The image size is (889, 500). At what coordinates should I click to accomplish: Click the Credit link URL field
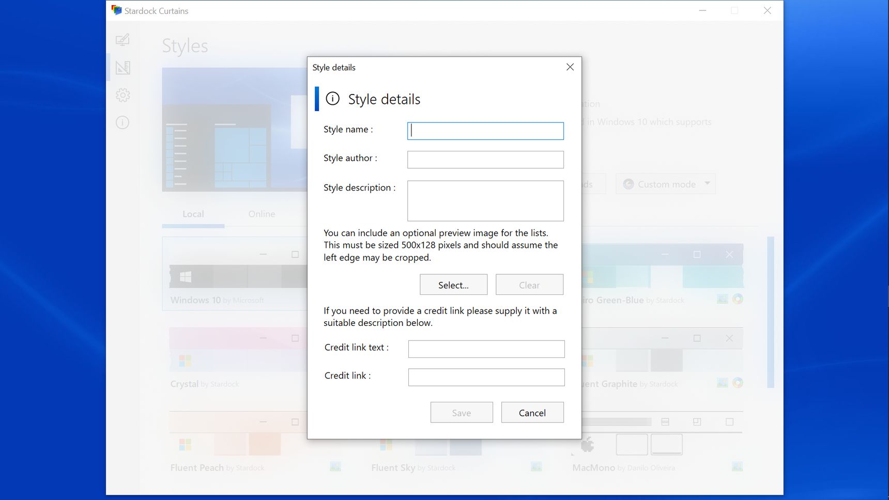[486, 377]
